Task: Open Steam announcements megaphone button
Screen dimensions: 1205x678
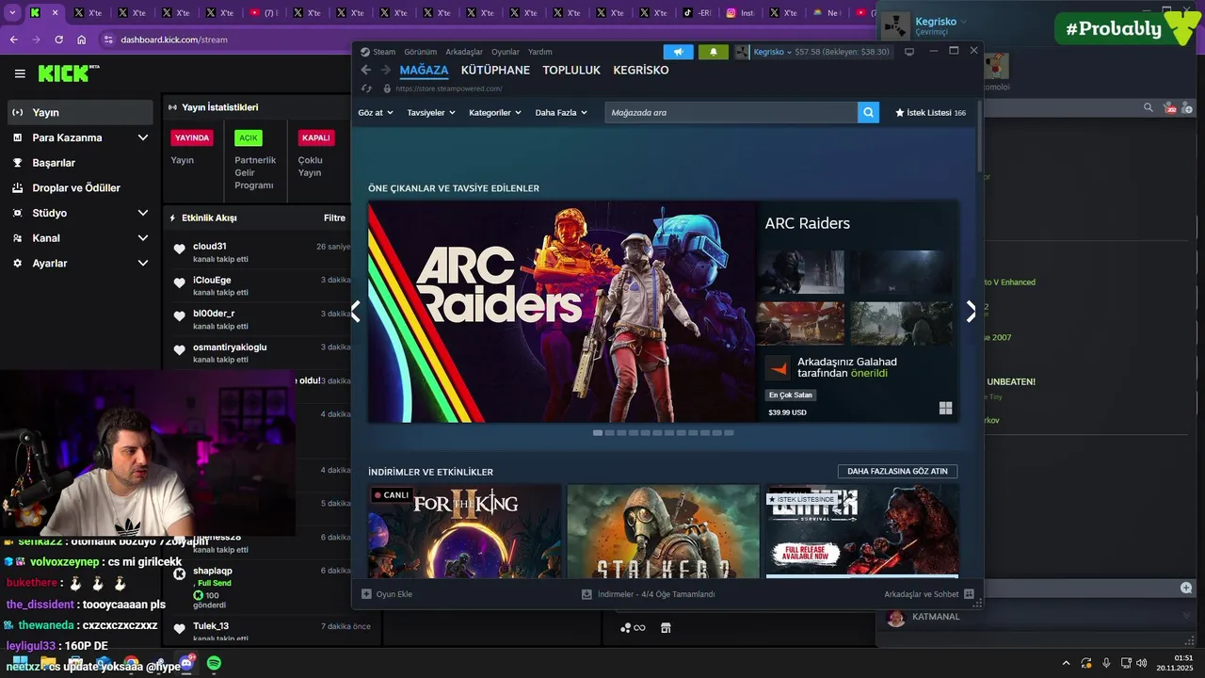Action: click(678, 52)
